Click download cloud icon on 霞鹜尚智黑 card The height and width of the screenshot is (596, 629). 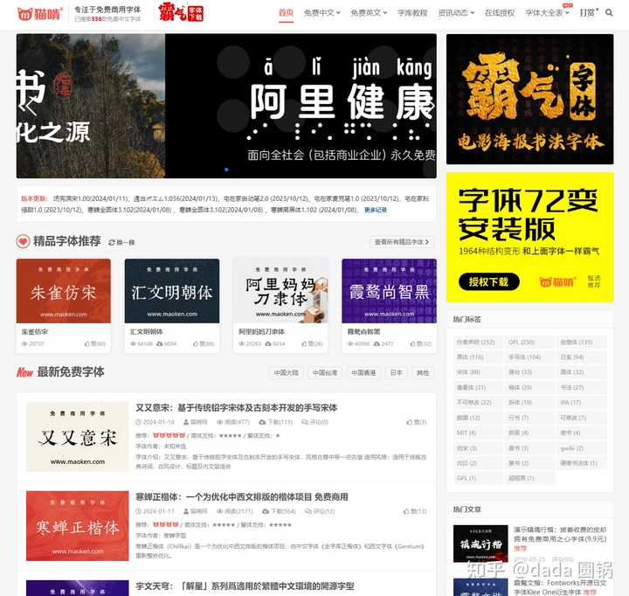377,344
